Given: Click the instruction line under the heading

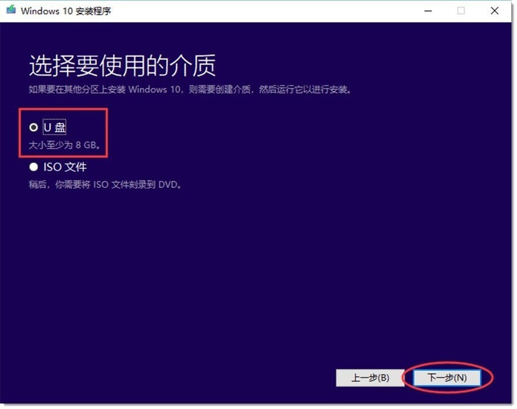Looking at the screenshot, I should [189, 89].
